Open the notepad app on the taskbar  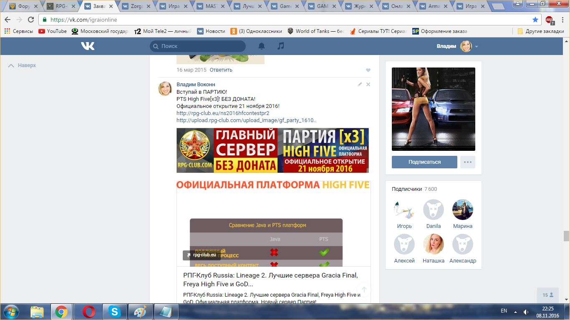pyautogui.click(x=166, y=312)
